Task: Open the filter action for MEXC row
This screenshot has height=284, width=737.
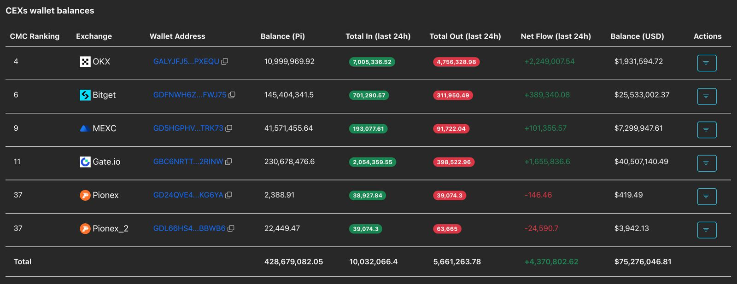Action: pyautogui.click(x=707, y=130)
